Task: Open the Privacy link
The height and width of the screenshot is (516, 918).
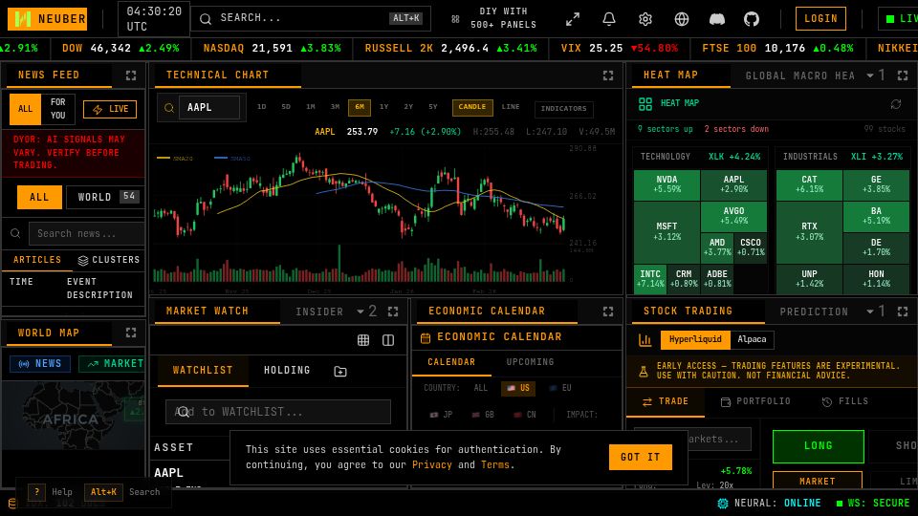Action: (x=432, y=465)
